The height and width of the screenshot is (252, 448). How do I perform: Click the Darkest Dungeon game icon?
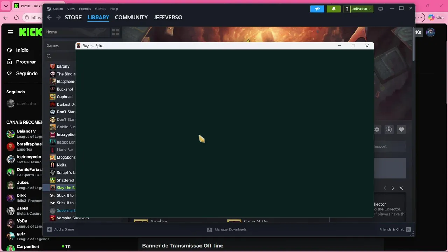(52, 104)
